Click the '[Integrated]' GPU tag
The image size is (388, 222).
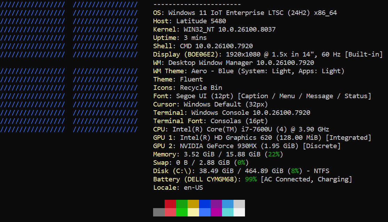[x=348, y=138]
